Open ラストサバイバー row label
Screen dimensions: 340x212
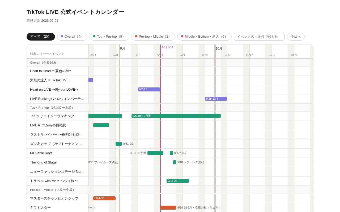point(58,135)
